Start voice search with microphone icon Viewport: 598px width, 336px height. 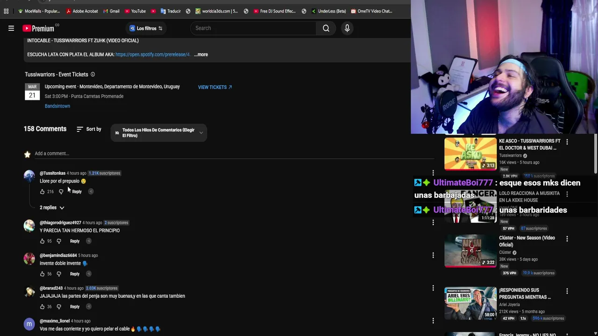click(347, 28)
